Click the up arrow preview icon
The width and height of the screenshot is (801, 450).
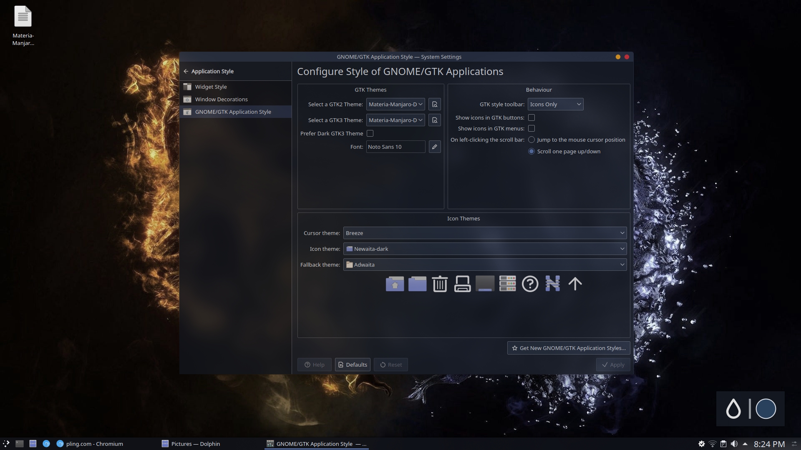pos(575,284)
